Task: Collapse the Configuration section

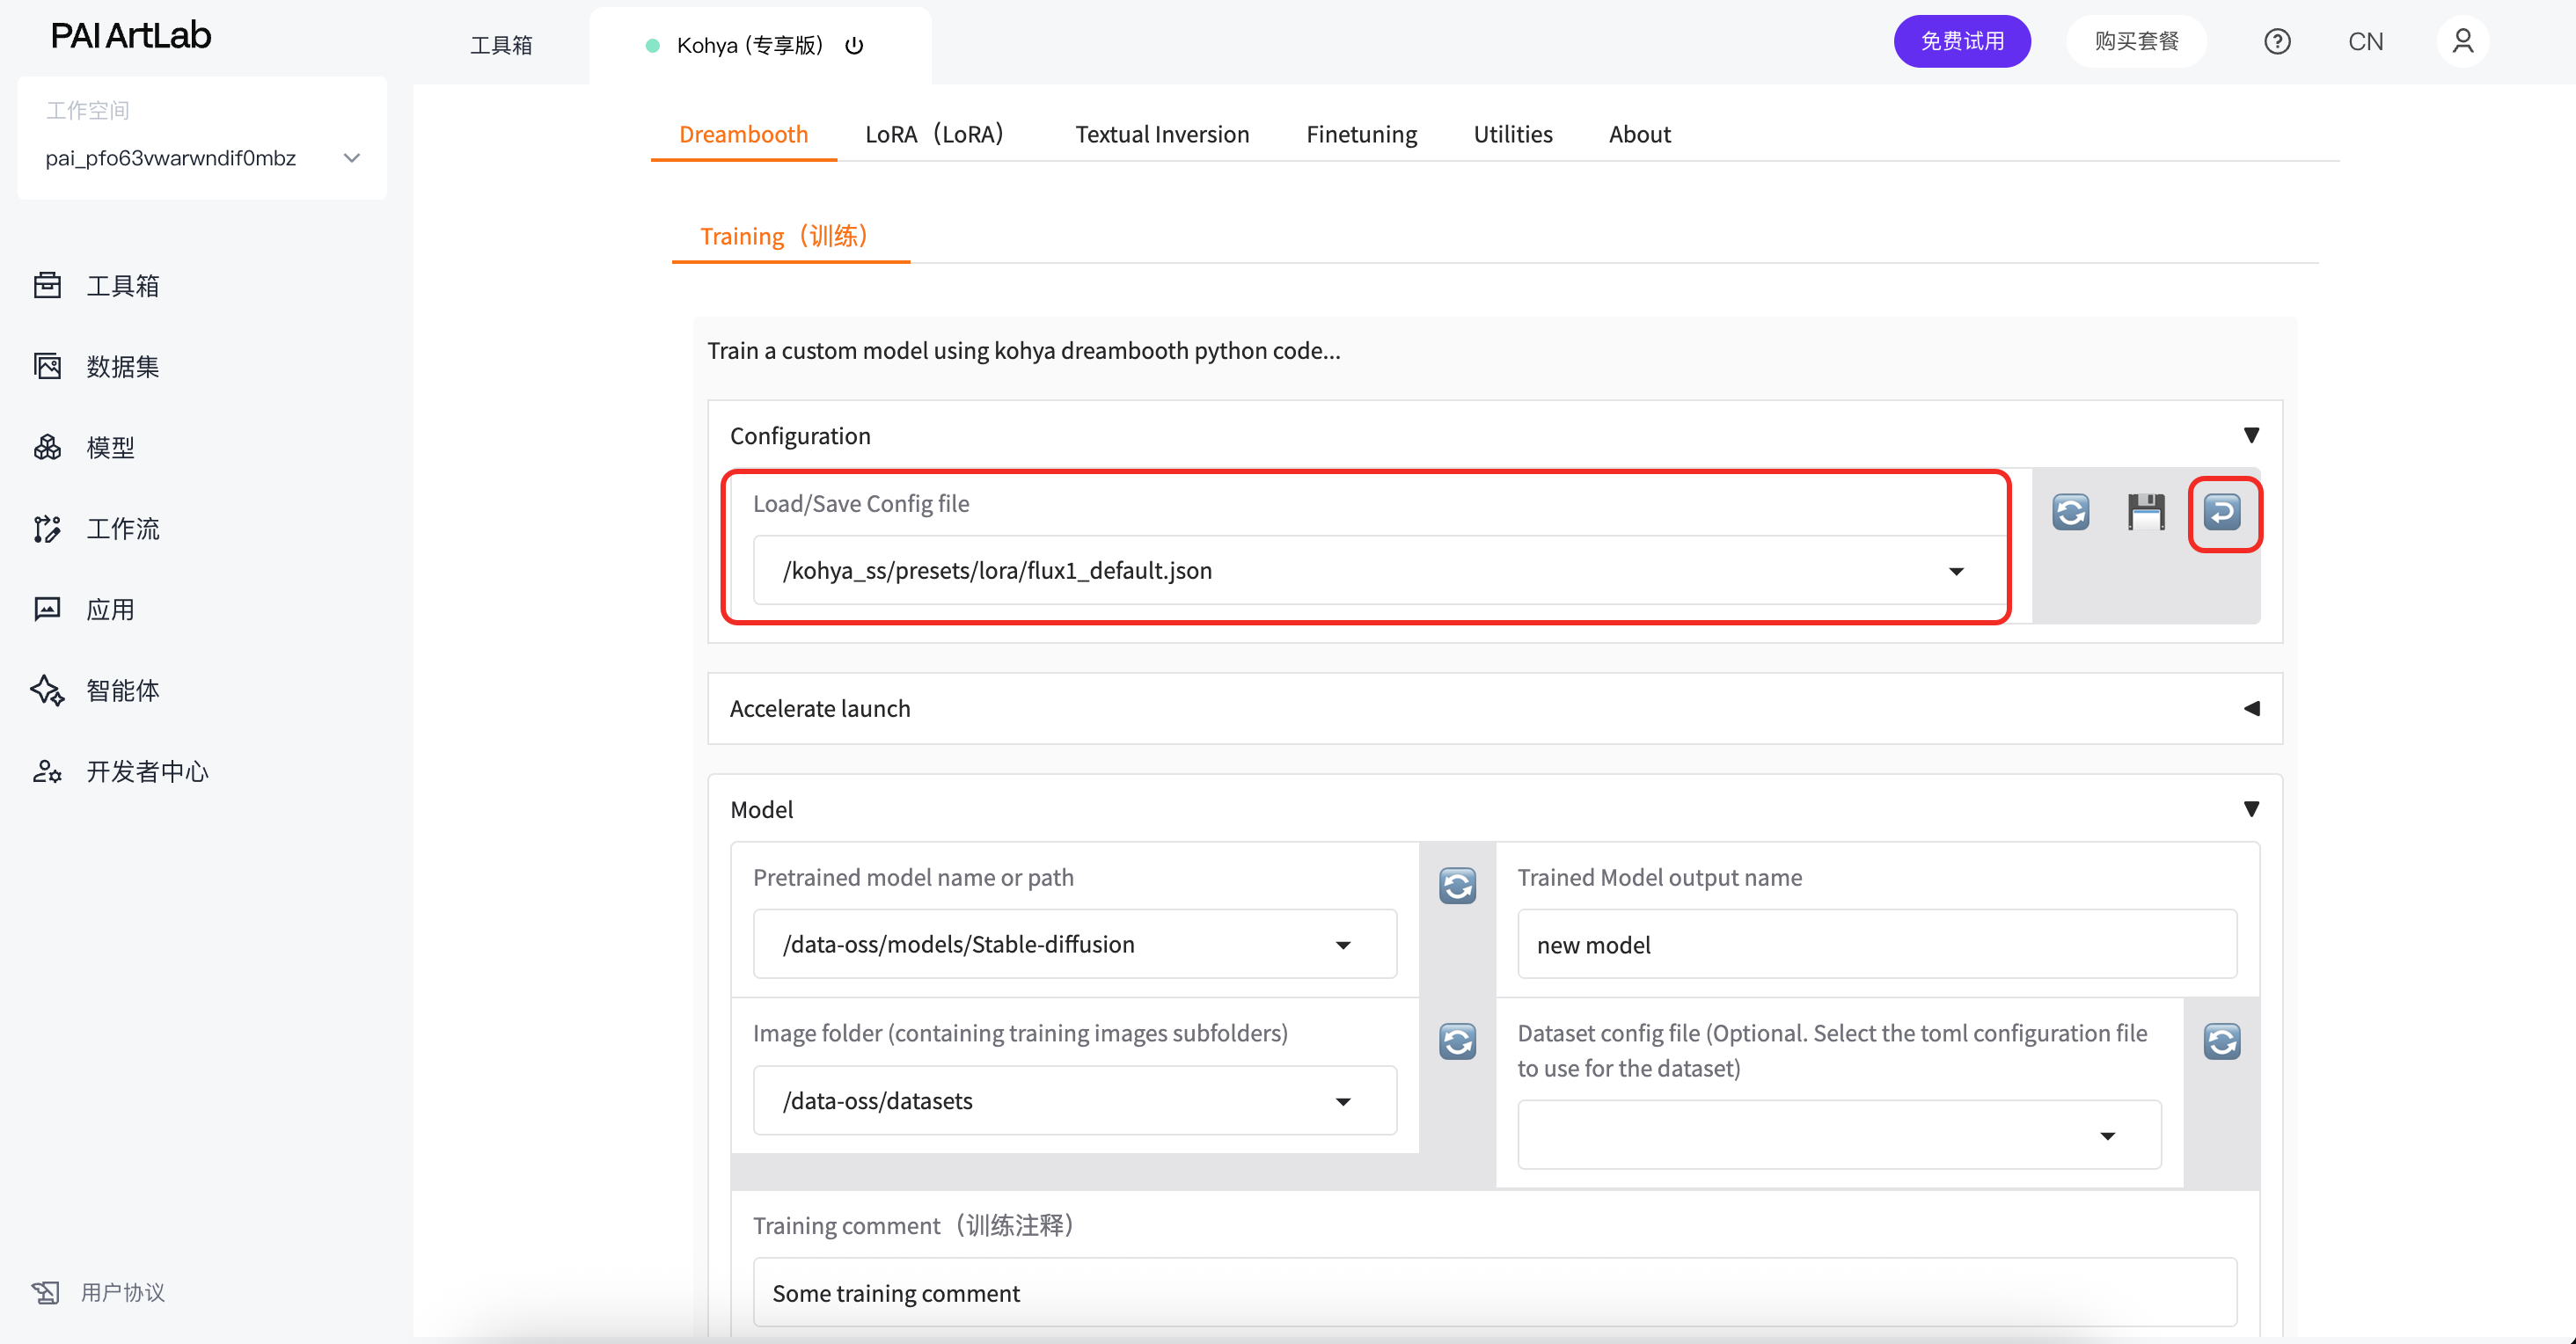Action: point(2250,435)
